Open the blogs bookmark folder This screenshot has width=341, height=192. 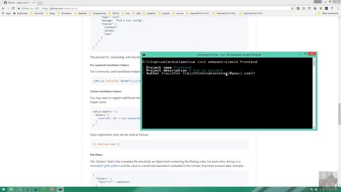[x=51, y=13]
